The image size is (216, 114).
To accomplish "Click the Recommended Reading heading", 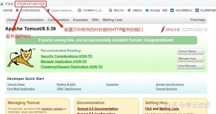I will pos(61,51).
